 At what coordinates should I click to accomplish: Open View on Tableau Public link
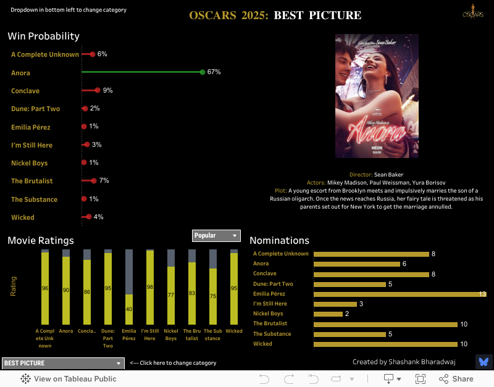pyautogui.click(x=69, y=379)
